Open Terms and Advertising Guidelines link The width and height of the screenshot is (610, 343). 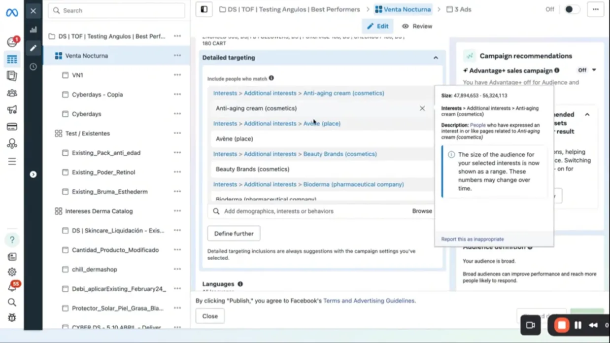369,301
